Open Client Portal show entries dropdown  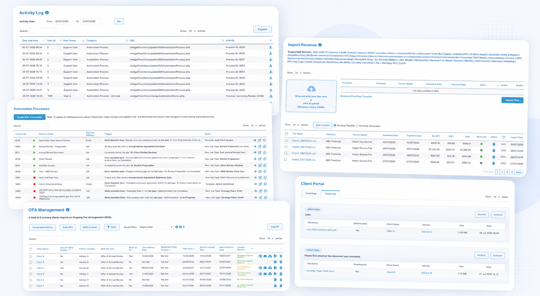496,197
